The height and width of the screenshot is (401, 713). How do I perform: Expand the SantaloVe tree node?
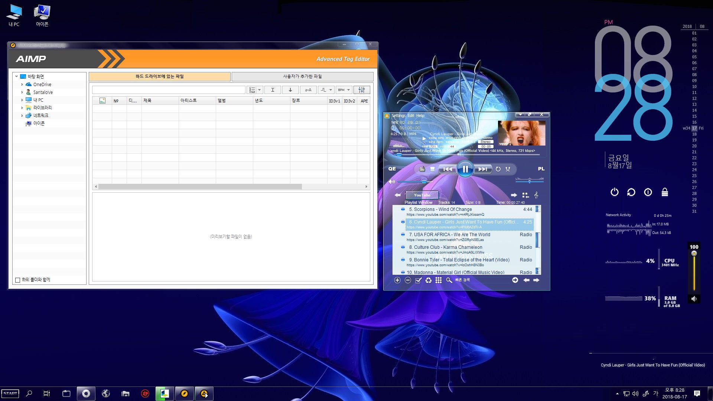click(x=22, y=92)
